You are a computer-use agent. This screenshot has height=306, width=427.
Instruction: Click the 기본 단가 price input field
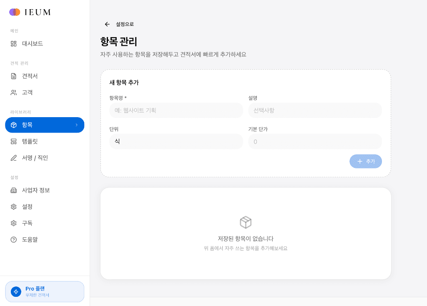point(315,141)
